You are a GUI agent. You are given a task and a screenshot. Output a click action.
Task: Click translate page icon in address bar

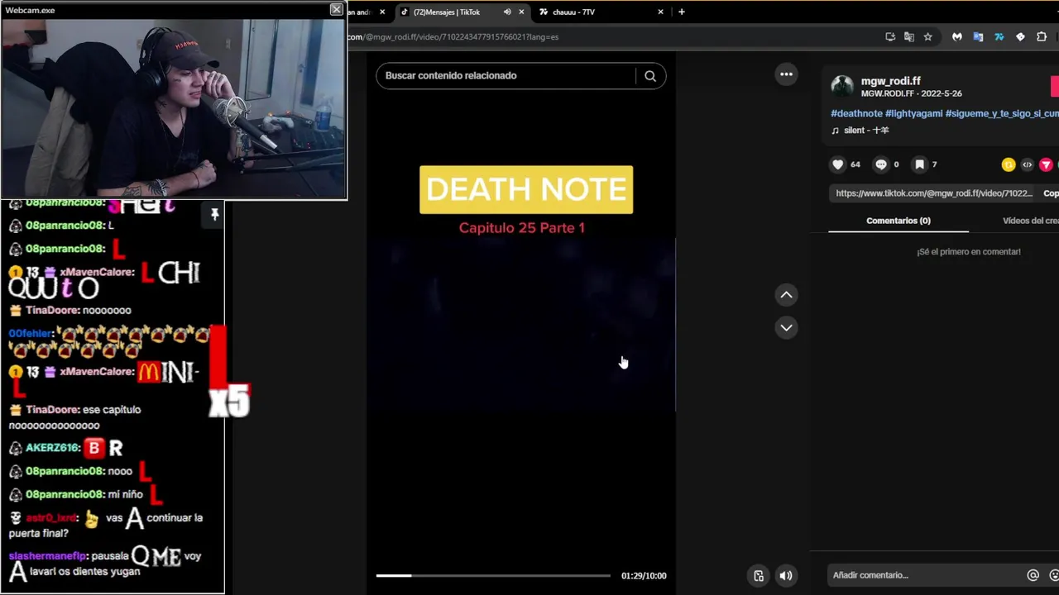(908, 36)
